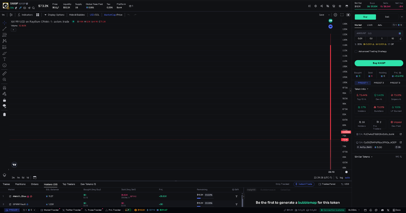This screenshot has width=406, height=213.
Task: Copy the contract address CA field
Action: [379, 134]
